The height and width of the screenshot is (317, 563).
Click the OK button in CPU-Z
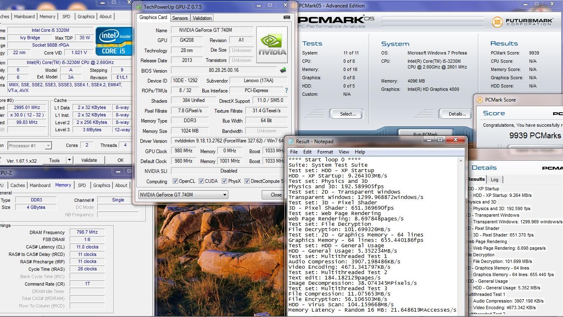coord(120,160)
